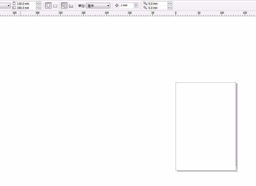Image resolution: width=256 pixels, height=186 pixels.
Task: Open the 单位 units dropdown showing 毫米
Action: click(x=98, y=5)
